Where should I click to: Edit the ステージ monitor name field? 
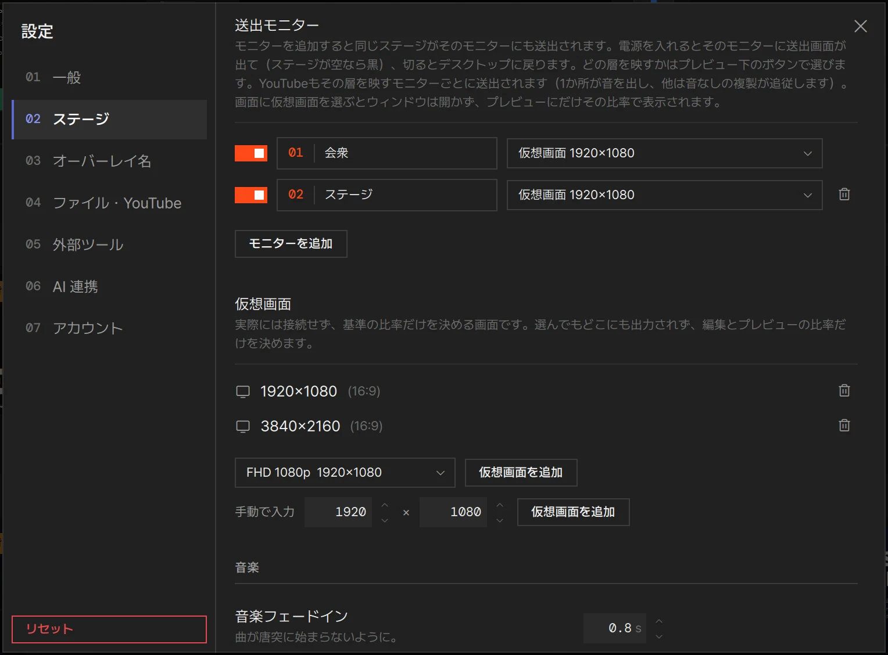point(387,195)
